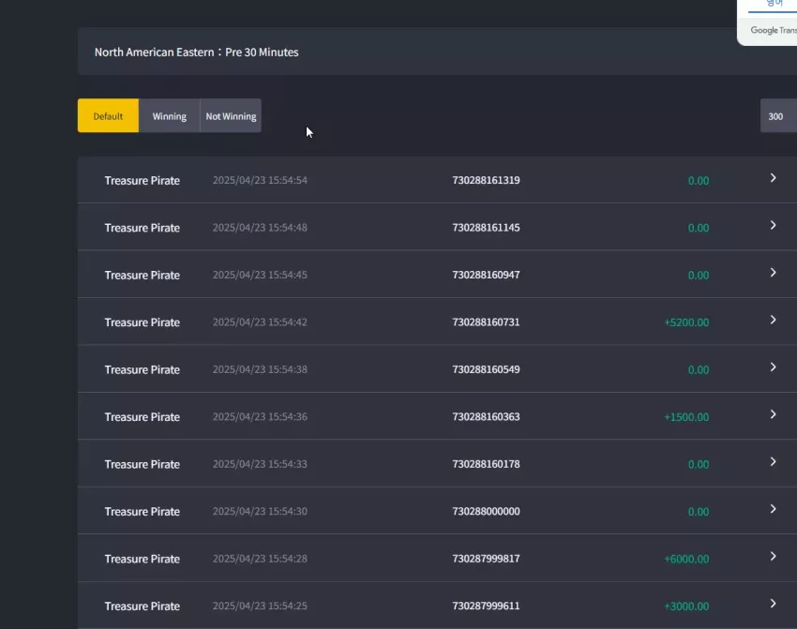The image size is (797, 629).
Task: Expand the +6000.00 record arrow
Action: [773, 556]
